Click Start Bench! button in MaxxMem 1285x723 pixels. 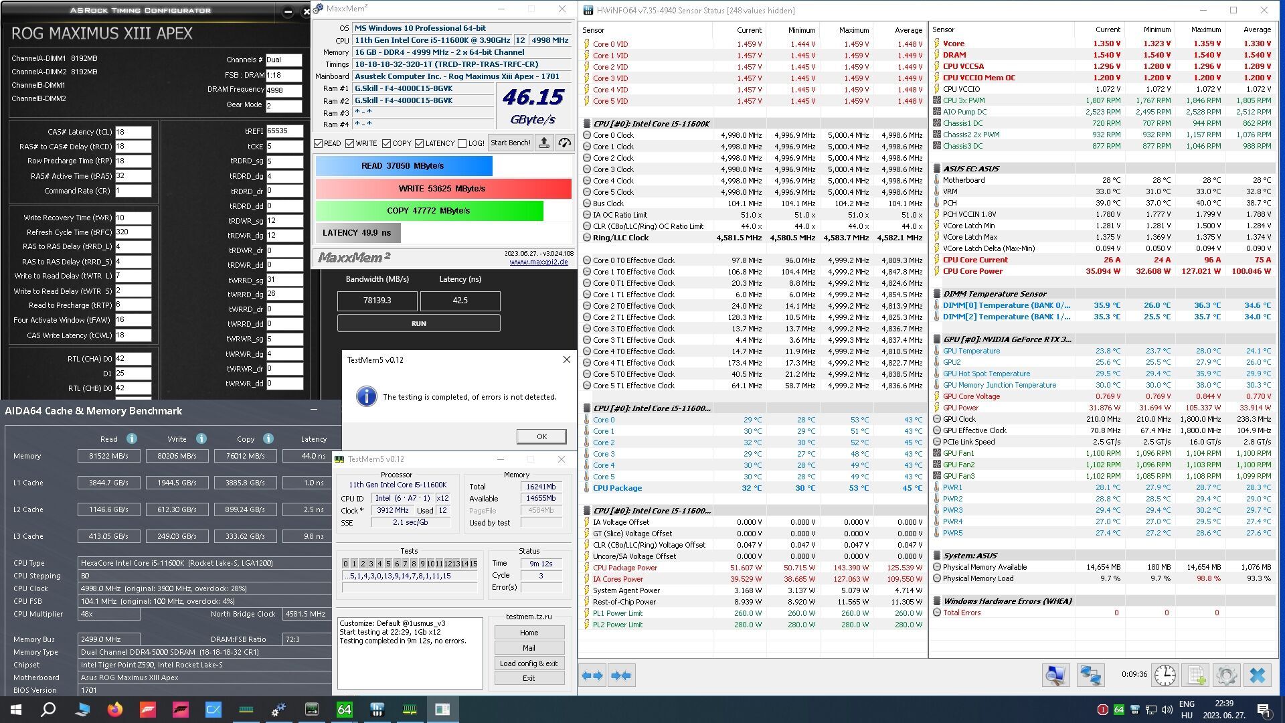(x=510, y=143)
